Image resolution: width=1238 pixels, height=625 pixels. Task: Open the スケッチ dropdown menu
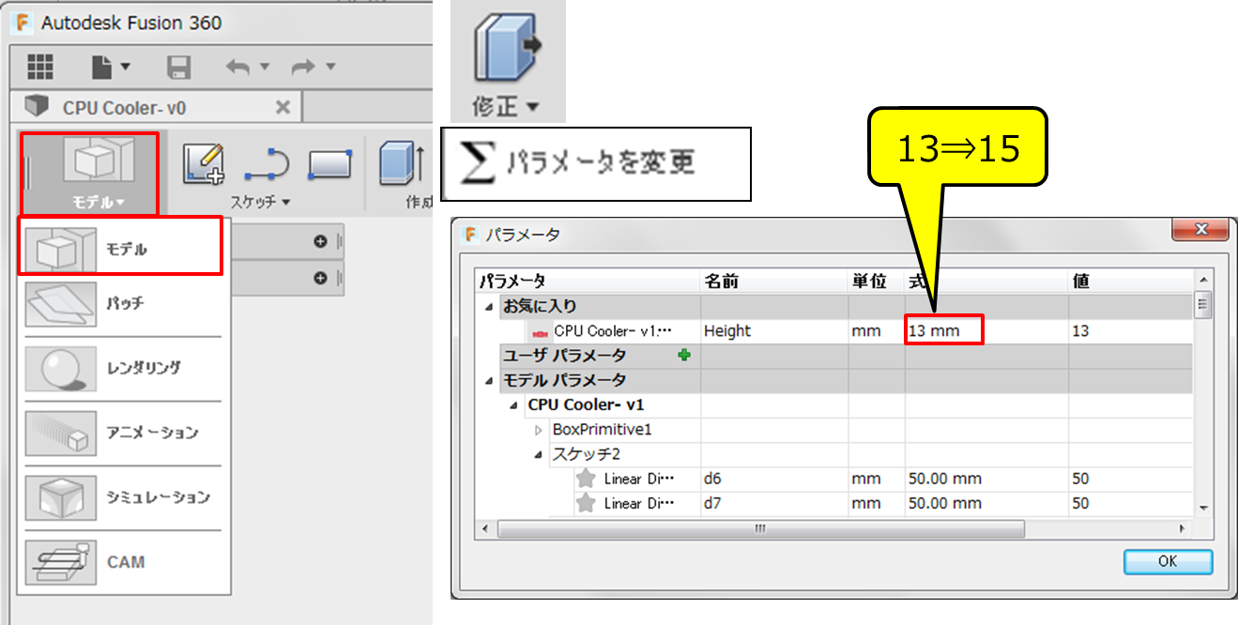(x=261, y=201)
